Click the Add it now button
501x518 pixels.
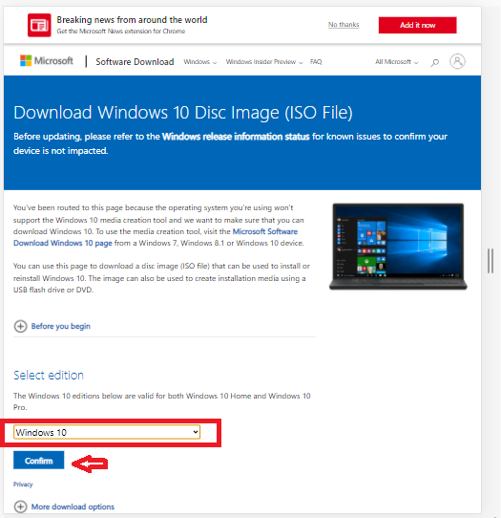(x=418, y=25)
